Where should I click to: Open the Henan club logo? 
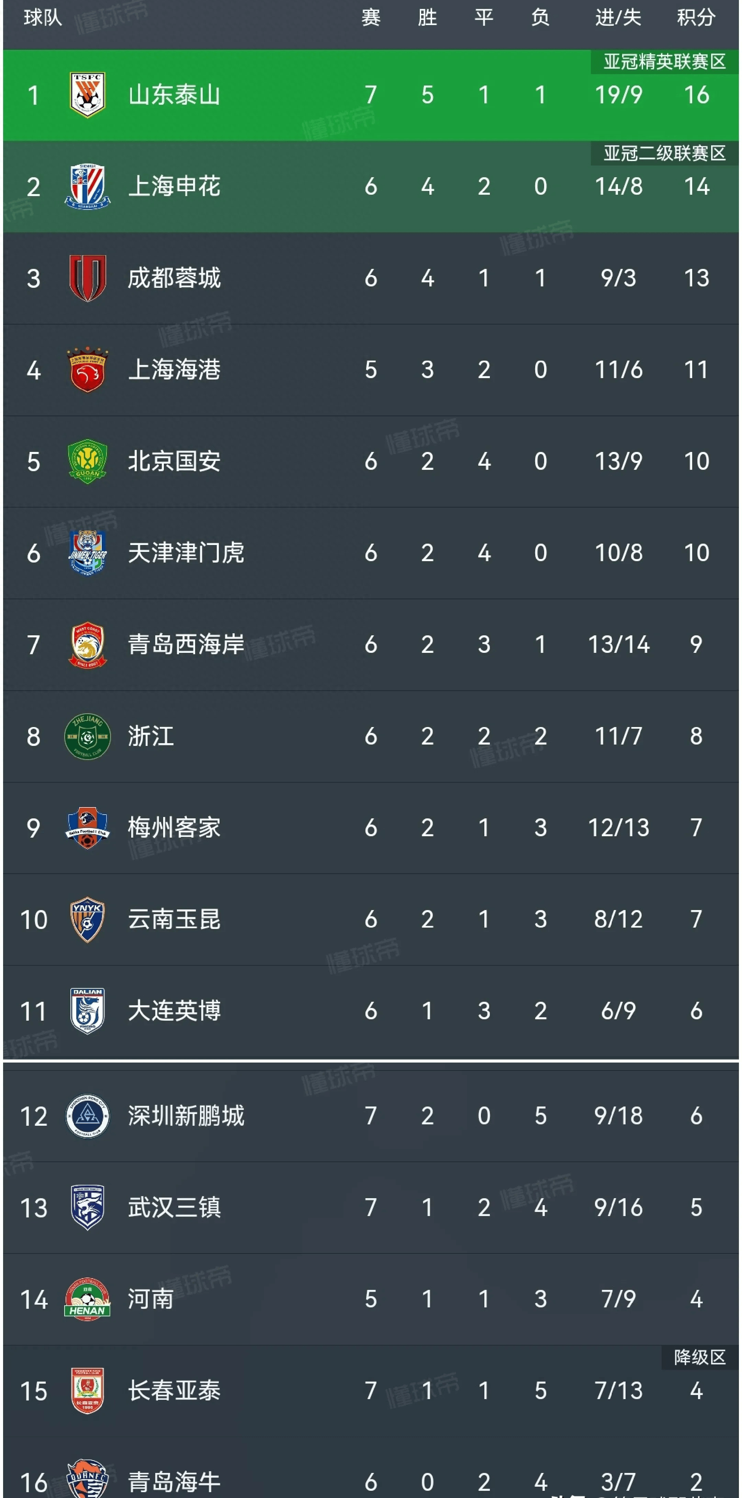tap(87, 1299)
